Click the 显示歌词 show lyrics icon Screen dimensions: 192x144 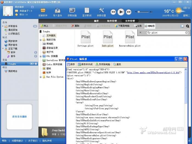point(87,12)
